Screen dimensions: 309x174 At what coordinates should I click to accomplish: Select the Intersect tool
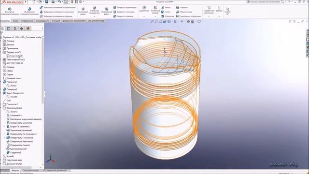click(x=183, y=12)
